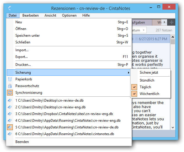The image size is (184, 152).
Task: Click the vertical scrollbar thumb
Action: (x=173, y=42)
